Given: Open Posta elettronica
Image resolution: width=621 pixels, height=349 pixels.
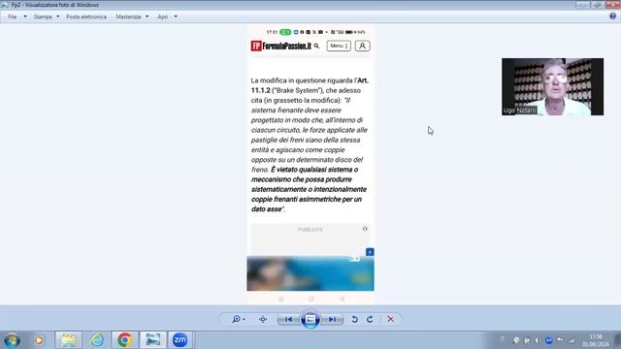Looking at the screenshot, I should point(86,16).
